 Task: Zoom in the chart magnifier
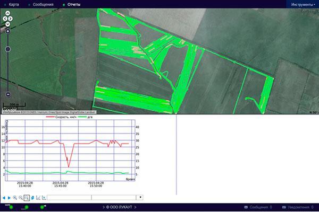coord(15,198)
